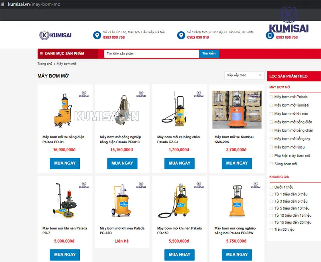The width and height of the screenshot is (321, 262).
Task: Call hotline number 0983 898 758
Action: click(x=287, y=37)
